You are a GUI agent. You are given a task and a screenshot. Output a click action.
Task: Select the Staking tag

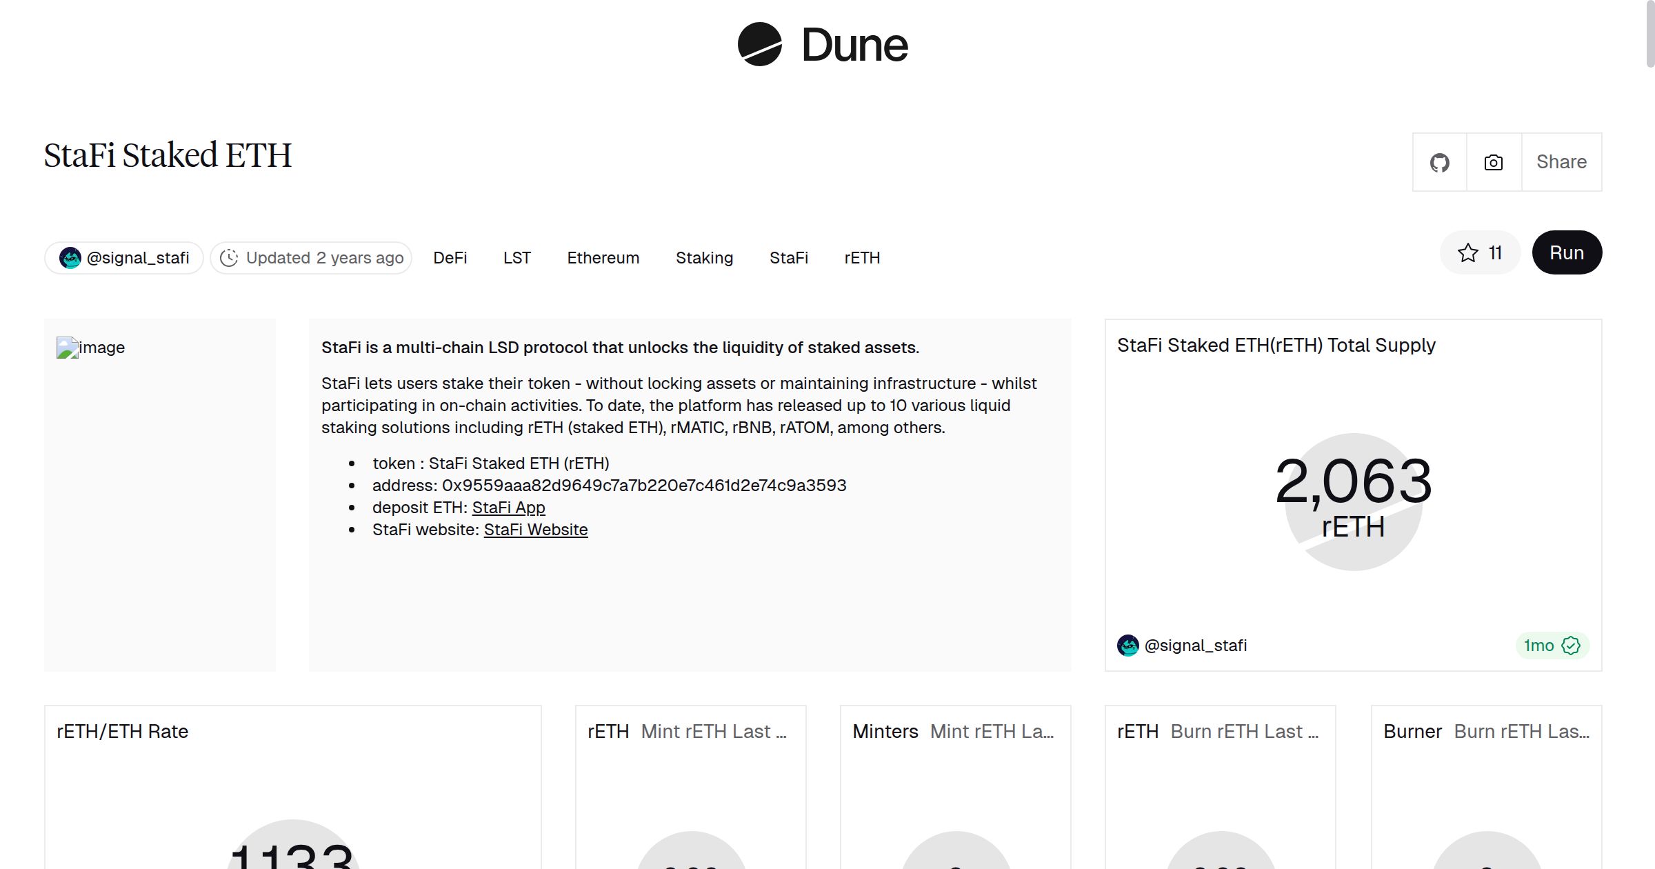coord(704,258)
